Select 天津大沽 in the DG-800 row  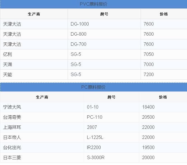[34, 34]
